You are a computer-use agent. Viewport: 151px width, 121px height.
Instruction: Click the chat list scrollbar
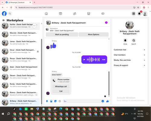click(42, 72)
